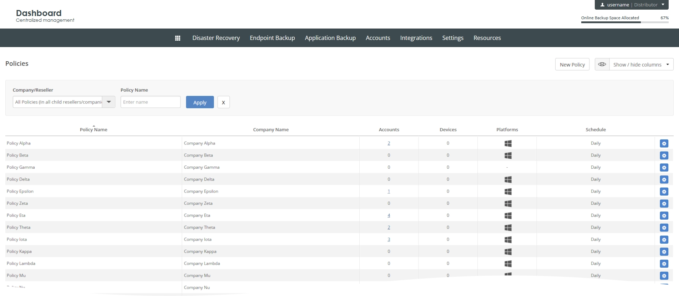
Task: Select the Policy Zeta row name
Action: coord(17,203)
